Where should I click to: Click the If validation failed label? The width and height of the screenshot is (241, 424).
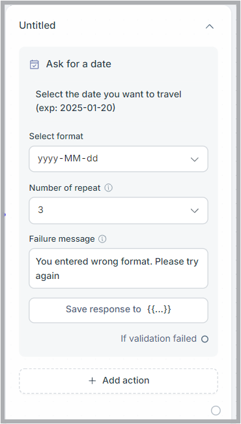[158, 338]
